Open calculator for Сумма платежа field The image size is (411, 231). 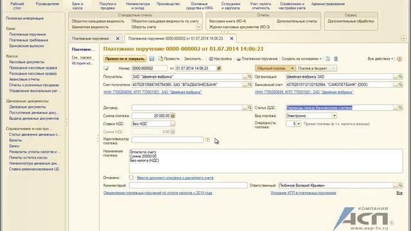pyautogui.click(x=173, y=116)
